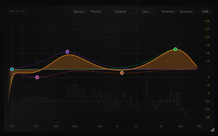Image resolution: width=218 pixels, height=136 pixels.
Task: Open the Dynamic schemes dropdown
Action: pyautogui.click(x=186, y=11)
